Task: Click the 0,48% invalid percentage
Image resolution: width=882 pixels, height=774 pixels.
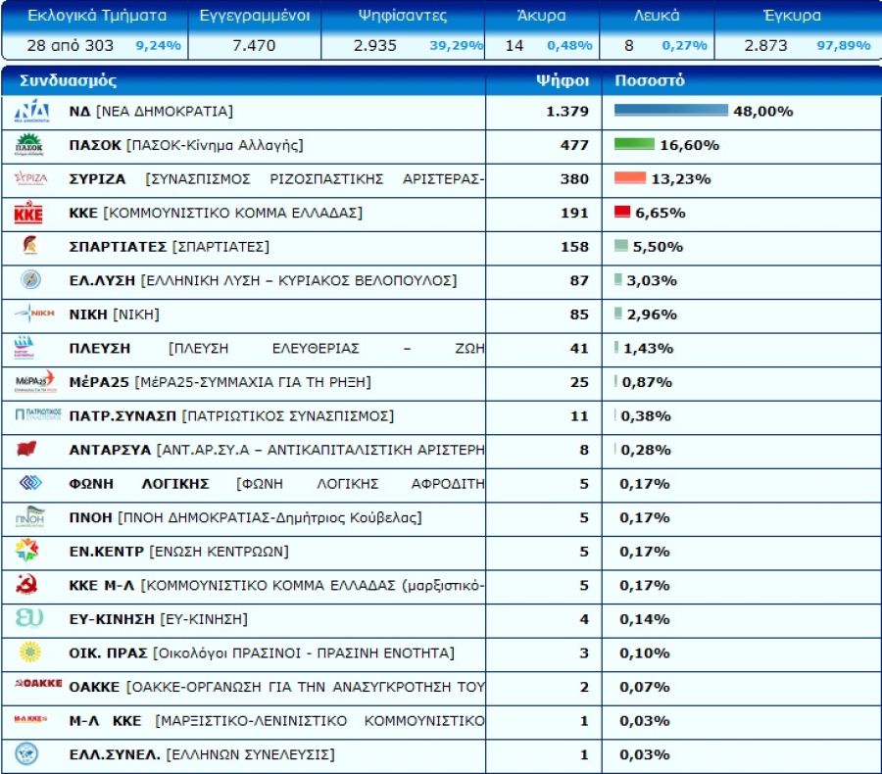Action: point(569,46)
